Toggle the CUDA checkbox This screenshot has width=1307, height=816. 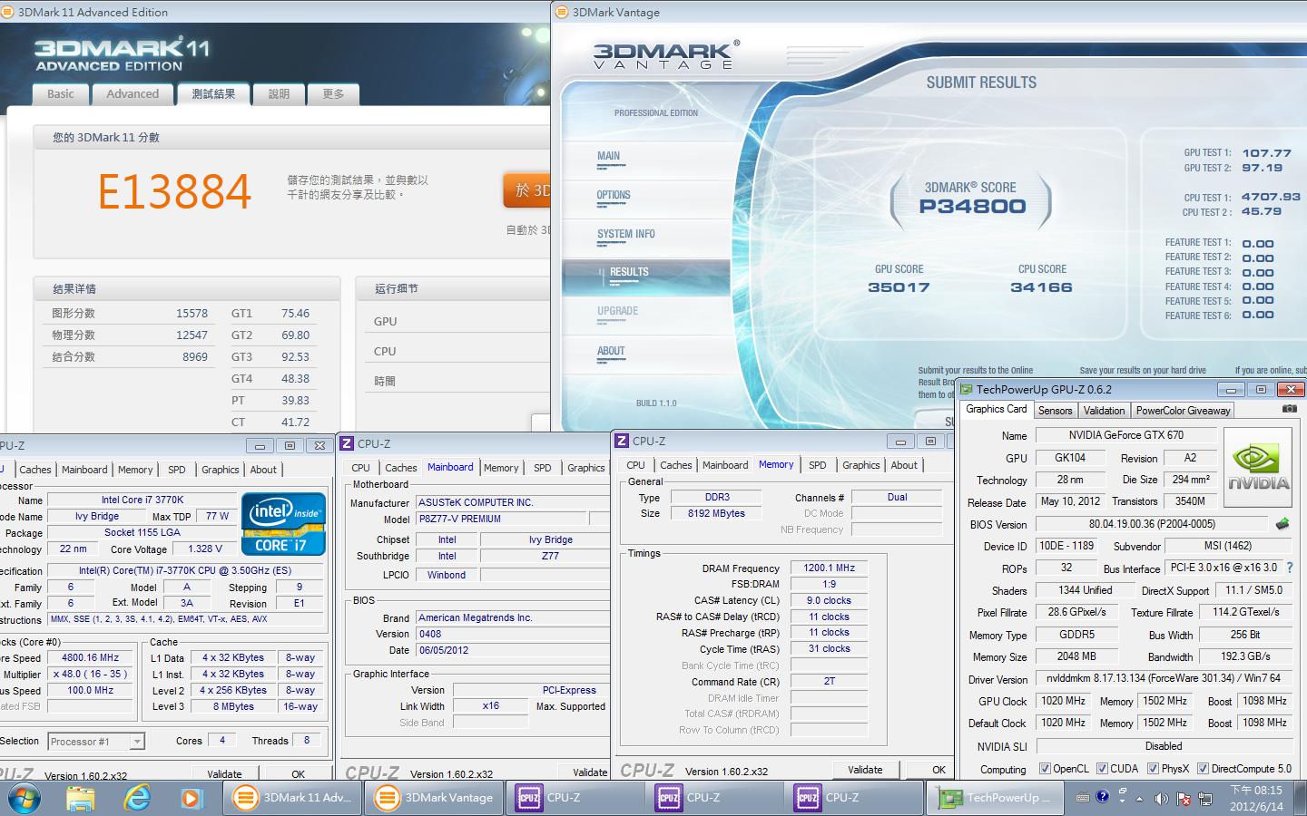point(1102,769)
